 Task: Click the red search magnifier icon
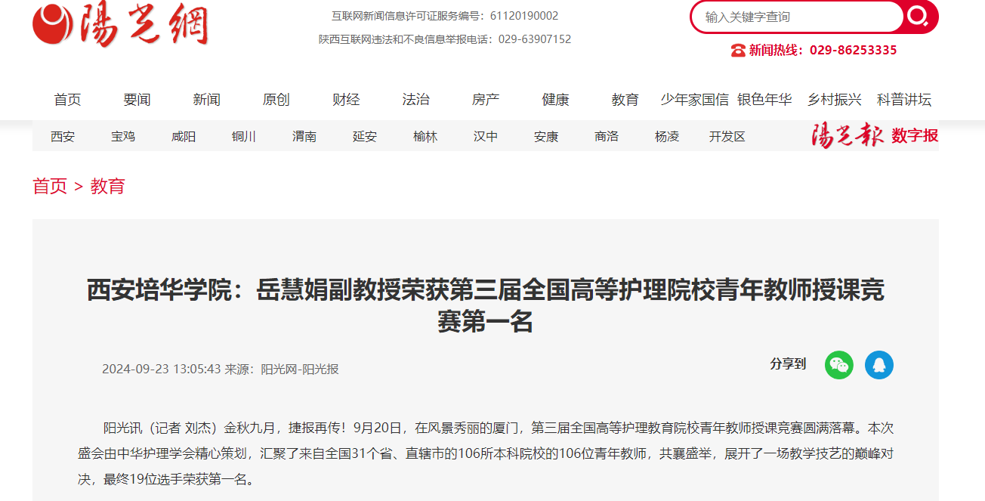(918, 17)
